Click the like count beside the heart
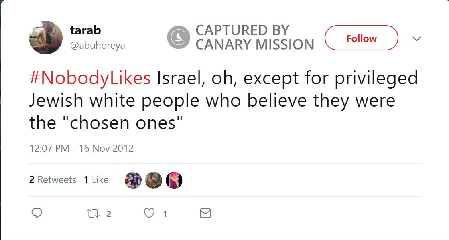 pyautogui.click(x=165, y=214)
